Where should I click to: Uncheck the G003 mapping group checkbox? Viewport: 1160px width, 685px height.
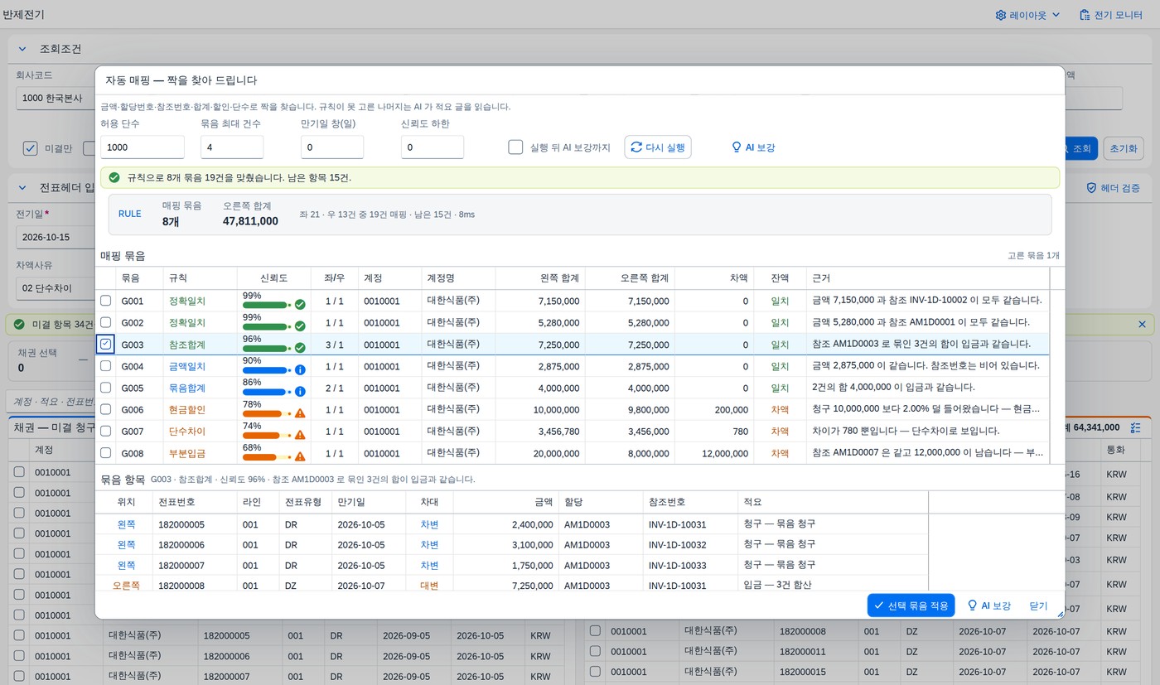(106, 344)
